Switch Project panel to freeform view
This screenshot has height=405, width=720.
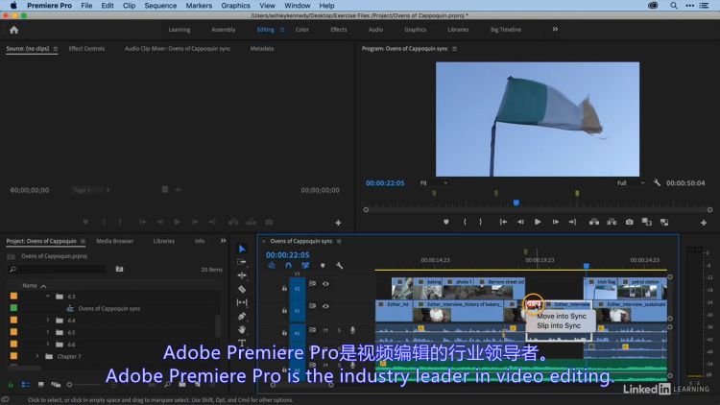pos(56,384)
